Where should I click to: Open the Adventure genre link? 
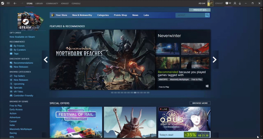tap(15, 117)
